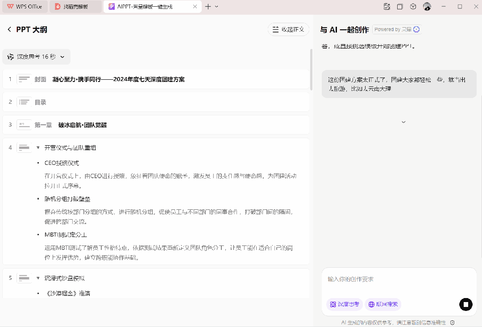Close the AIPPT tab

(195, 7)
